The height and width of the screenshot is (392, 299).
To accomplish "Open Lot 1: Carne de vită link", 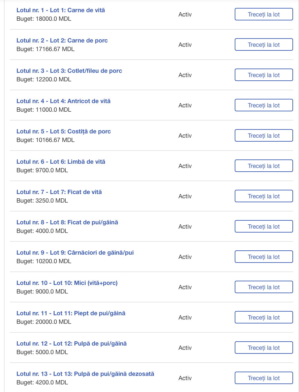I will pos(61,10).
